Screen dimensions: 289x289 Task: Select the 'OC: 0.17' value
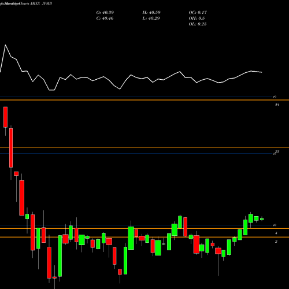[x=198, y=13]
